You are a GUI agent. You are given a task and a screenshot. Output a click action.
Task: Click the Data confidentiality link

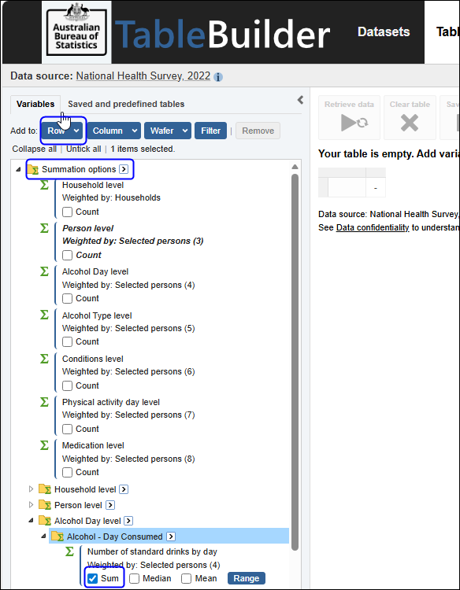point(373,227)
